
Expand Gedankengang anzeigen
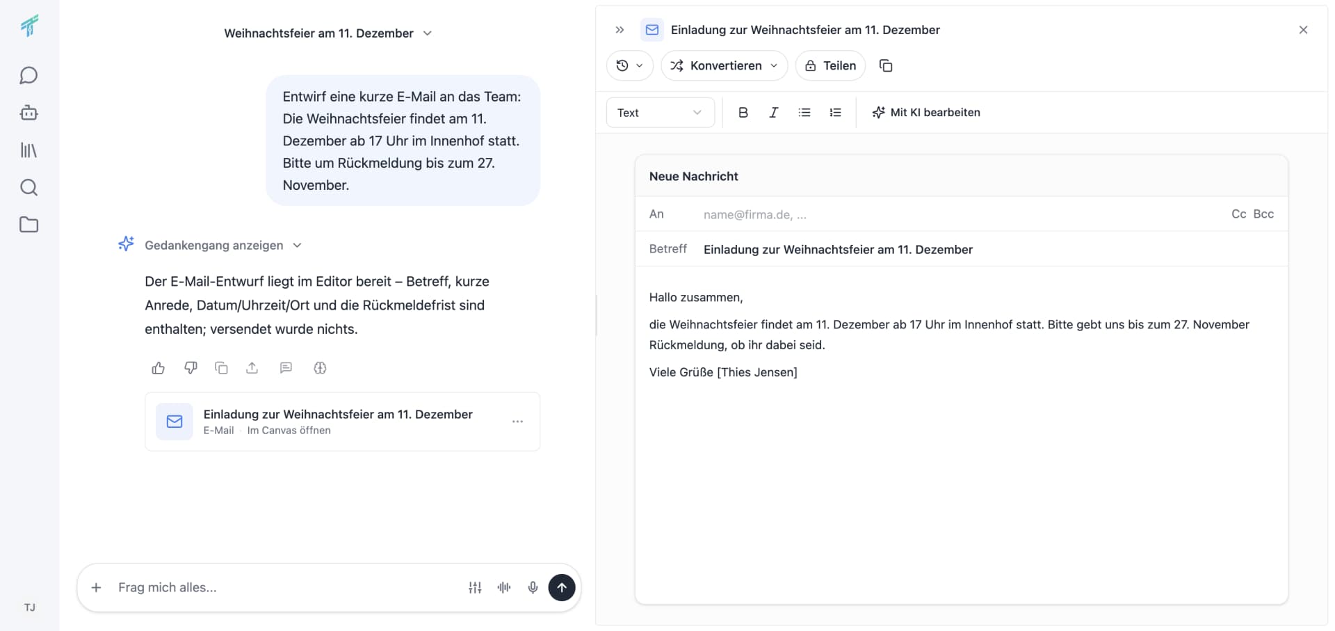tap(222, 245)
